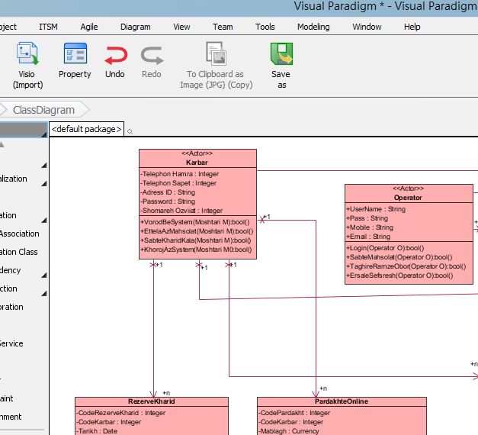Click attribute 'Tarikh : Date'
The width and height of the screenshot is (478, 435).
click(97, 431)
